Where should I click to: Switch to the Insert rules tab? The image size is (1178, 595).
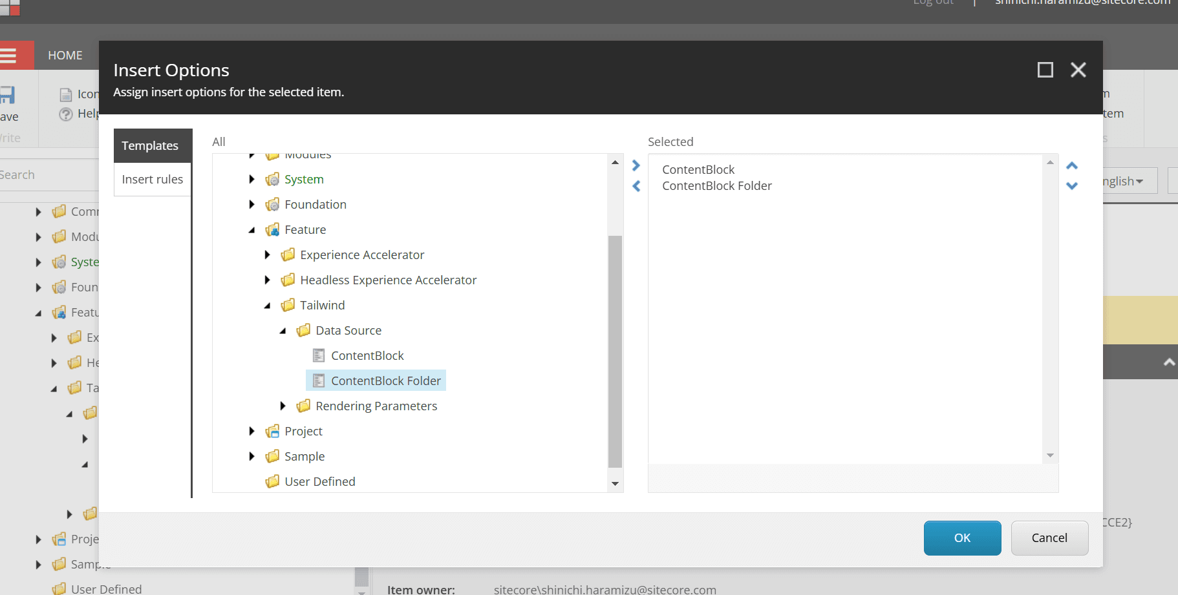(x=153, y=180)
